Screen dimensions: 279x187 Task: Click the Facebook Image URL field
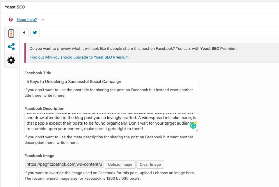coord(64,164)
